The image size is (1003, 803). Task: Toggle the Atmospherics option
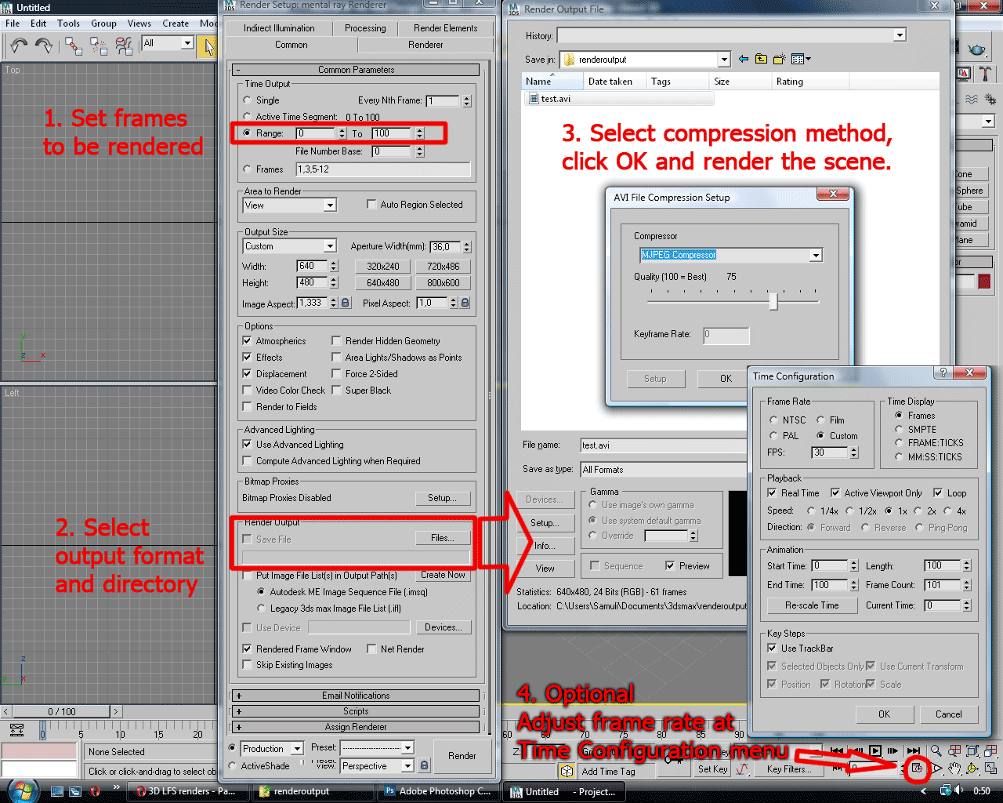click(248, 341)
